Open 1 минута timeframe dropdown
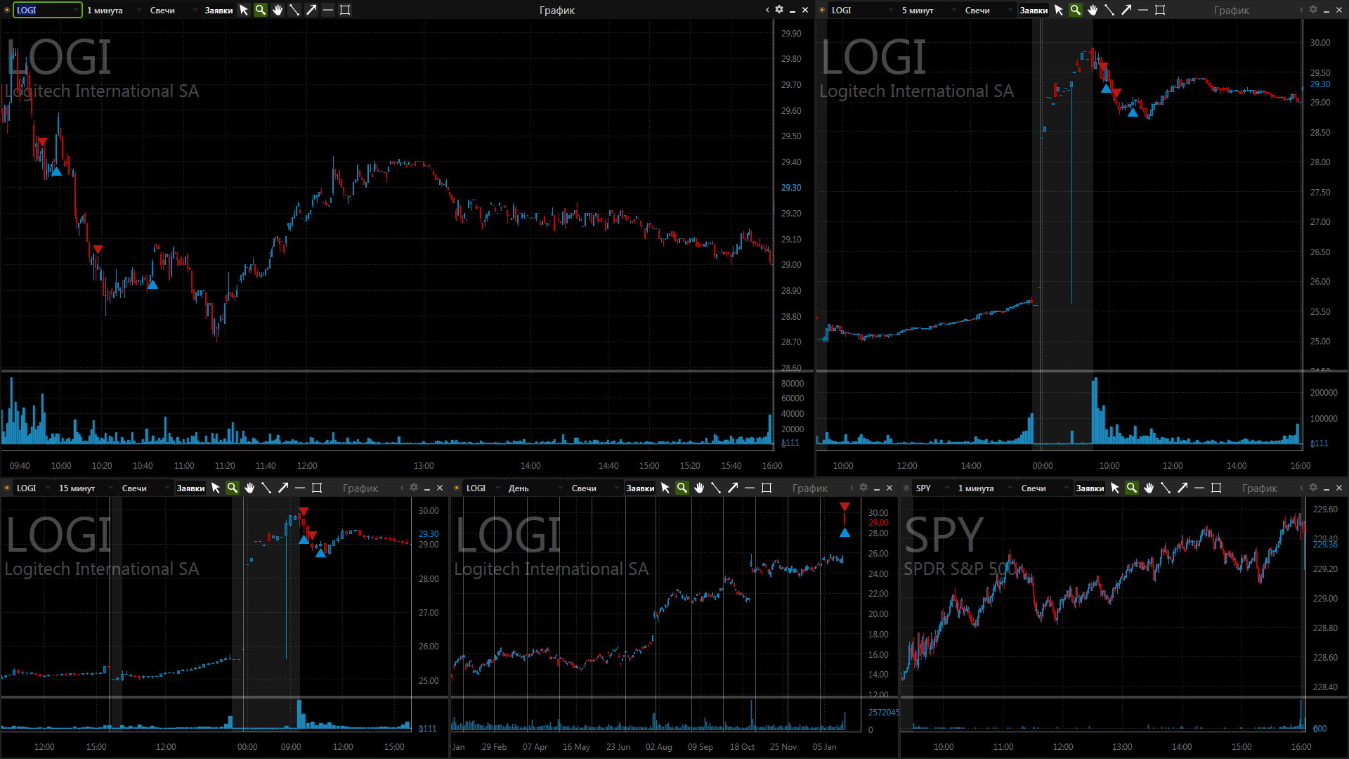Viewport: 1349px width, 759px height. coord(112,11)
